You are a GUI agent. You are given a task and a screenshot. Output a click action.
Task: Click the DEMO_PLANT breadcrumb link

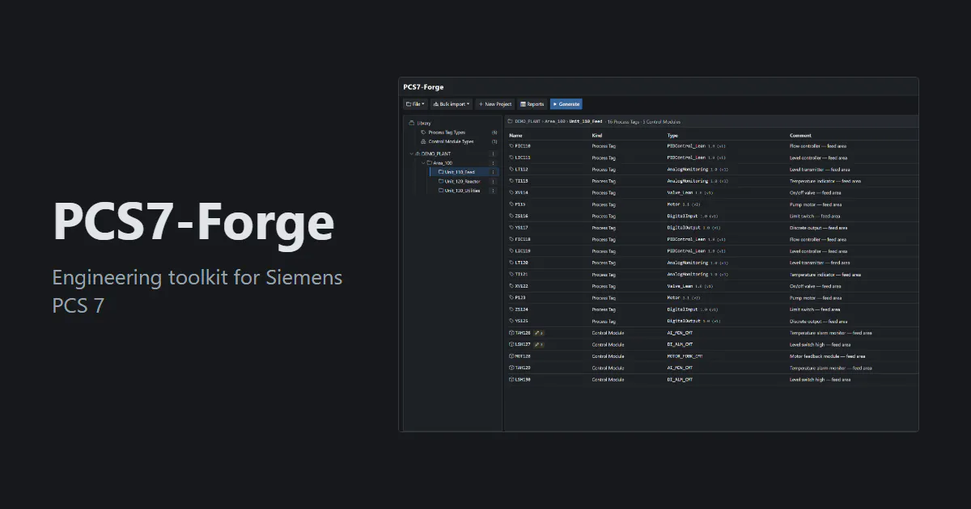pyautogui.click(x=528, y=121)
